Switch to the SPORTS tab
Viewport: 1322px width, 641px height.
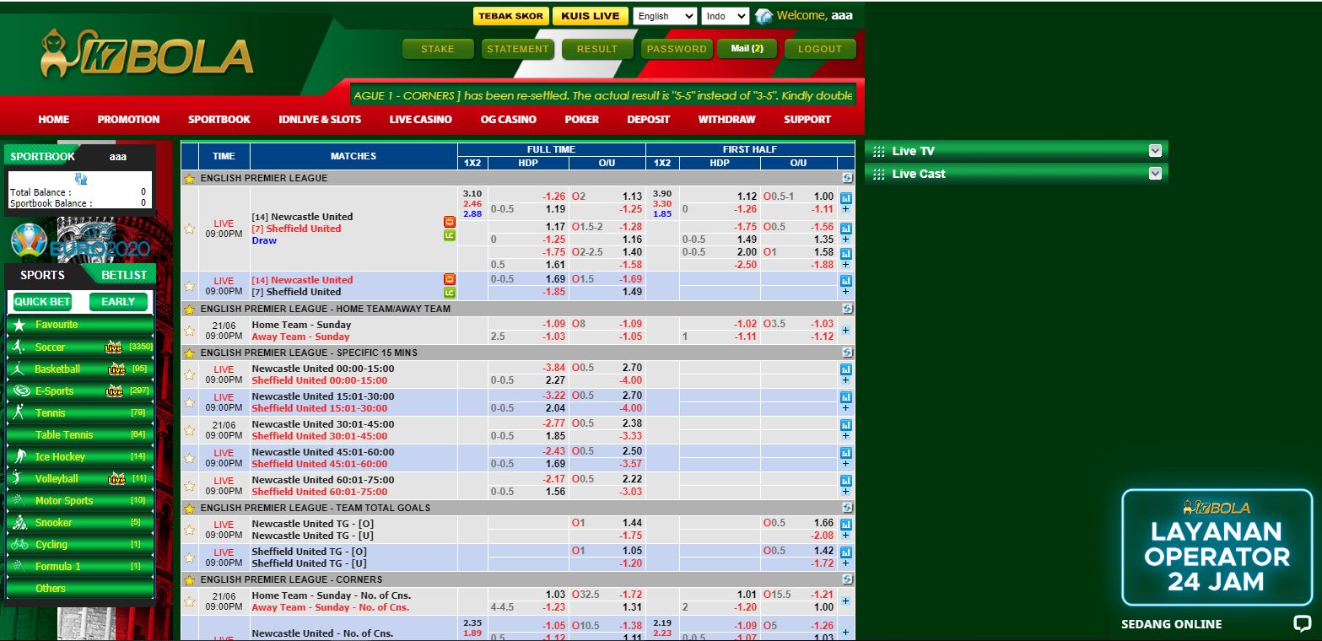pos(42,275)
